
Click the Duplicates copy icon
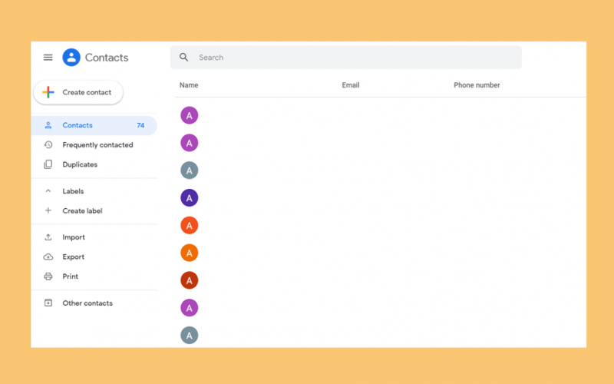48,164
